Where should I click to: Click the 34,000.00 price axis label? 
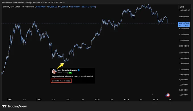pyautogui.click(x=184, y=41)
